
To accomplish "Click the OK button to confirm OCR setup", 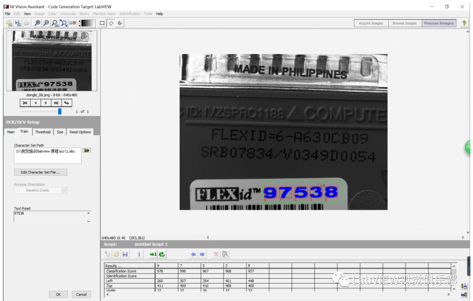I will coord(58,294).
